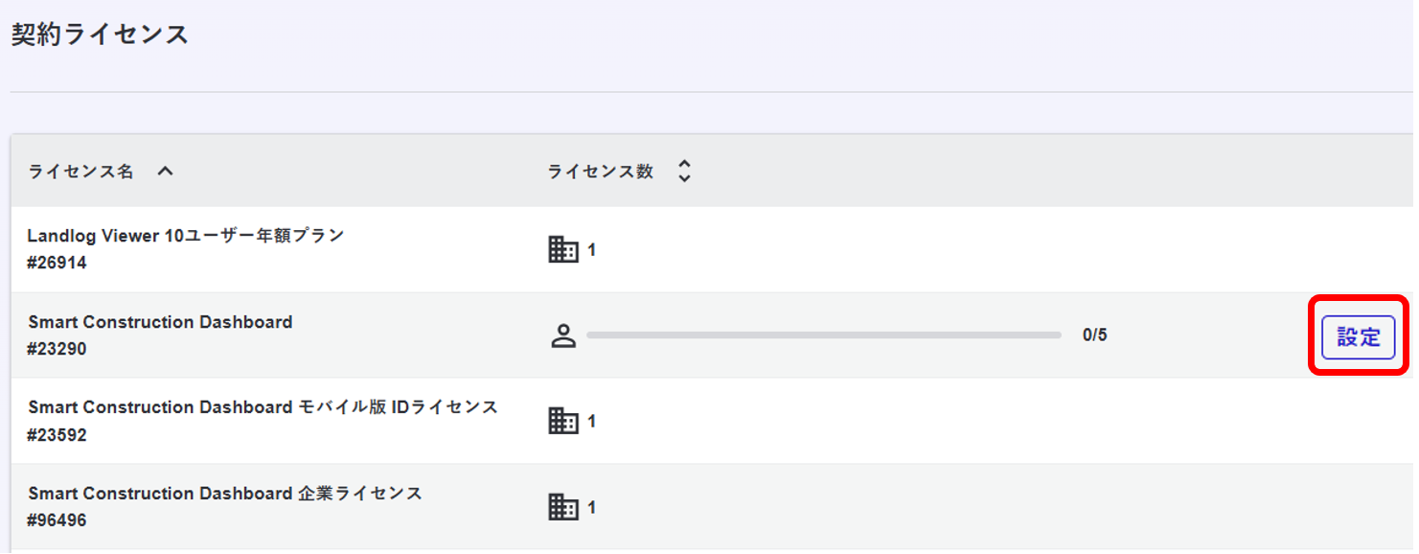Screen dimensions: 1419x554
Task: Sort by ライセンス名 ascending arrow
Action: (x=166, y=172)
